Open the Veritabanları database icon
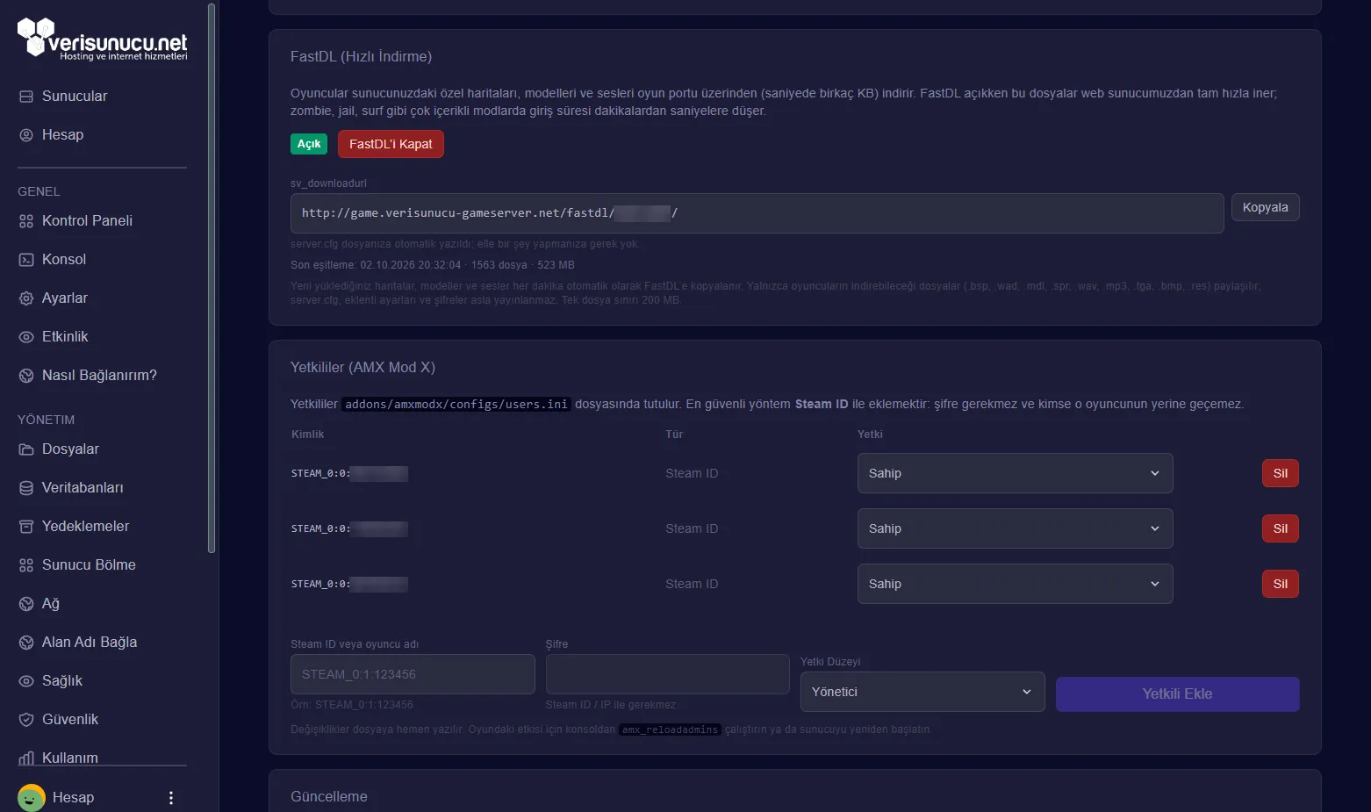Image resolution: width=1371 pixels, height=812 pixels. (26, 488)
